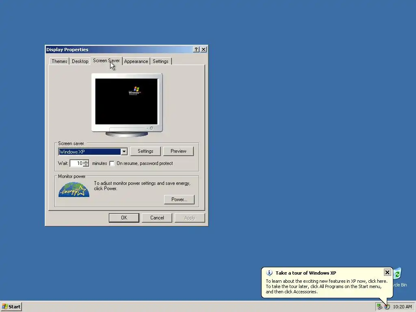This screenshot has height=312, width=416.
Task: Select the Screen Saver tab
Action: (106, 61)
